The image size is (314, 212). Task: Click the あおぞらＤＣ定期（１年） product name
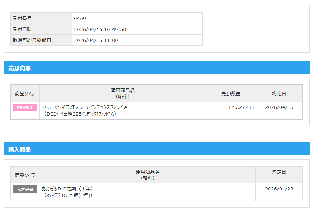[x=67, y=189]
